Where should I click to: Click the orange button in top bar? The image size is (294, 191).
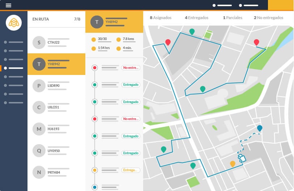[x=281, y=5]
